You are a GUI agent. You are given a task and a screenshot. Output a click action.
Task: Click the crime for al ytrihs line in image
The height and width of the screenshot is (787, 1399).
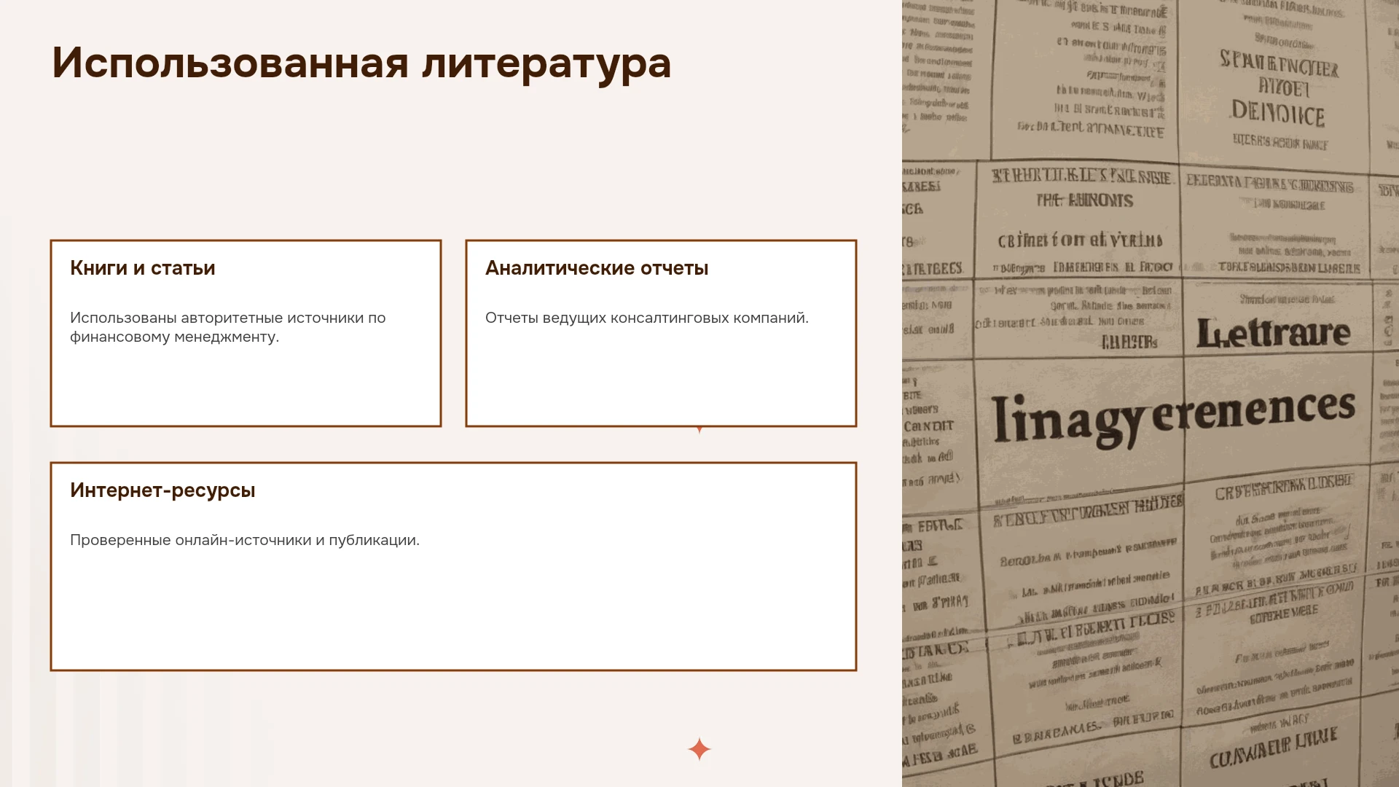[1080, 240]
